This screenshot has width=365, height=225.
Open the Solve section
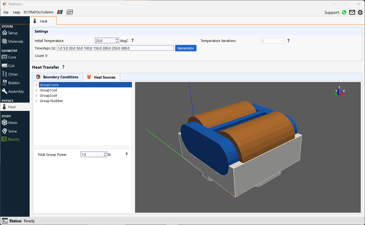click(x=12, y=131)
